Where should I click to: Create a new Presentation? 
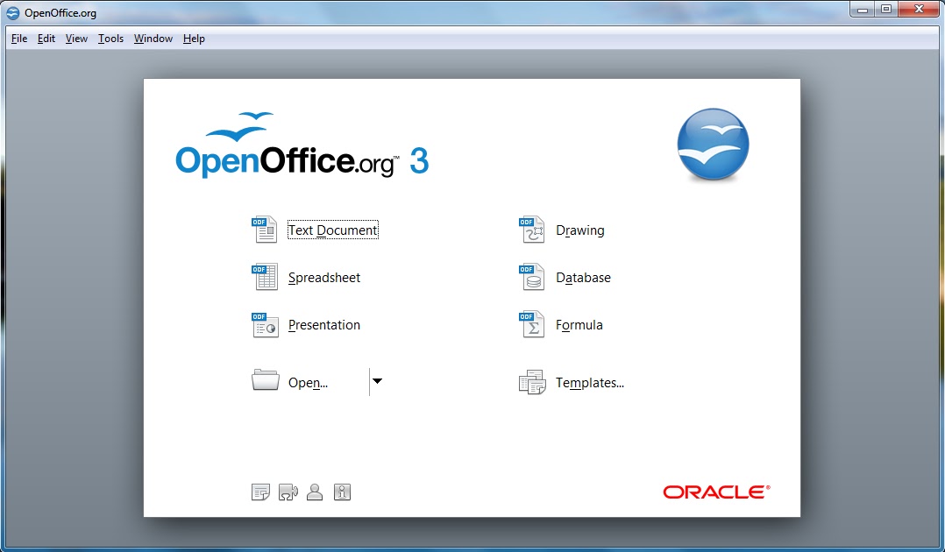[x=324, y=325]
